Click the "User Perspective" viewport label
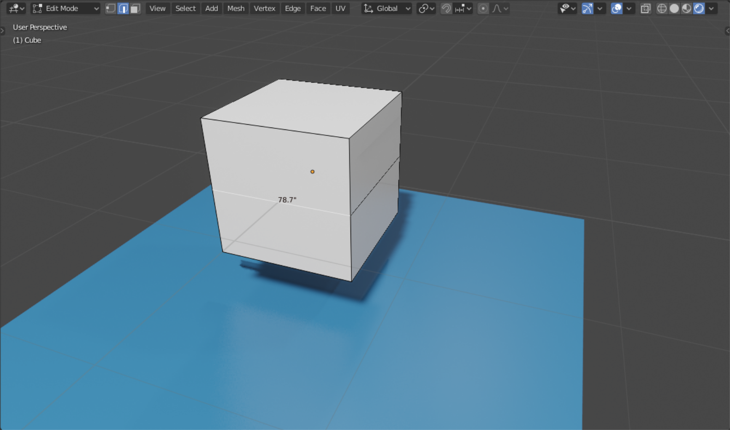This screenshot has height=430, width=730. [40, 27]
